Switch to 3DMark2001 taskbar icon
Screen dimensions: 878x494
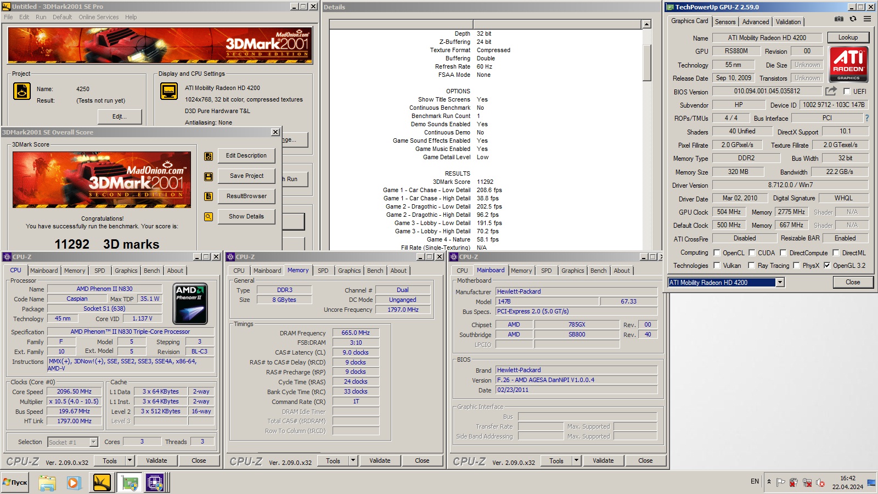click(102, 482)
